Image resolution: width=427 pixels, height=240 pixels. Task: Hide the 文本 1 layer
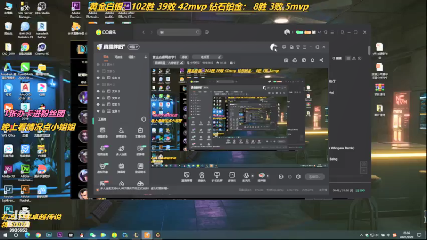pos(98,105)
